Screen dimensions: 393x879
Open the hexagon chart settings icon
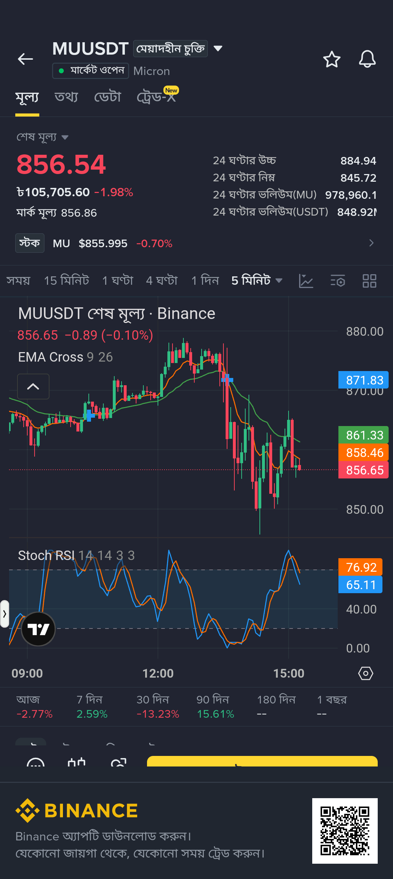(366, 673)
